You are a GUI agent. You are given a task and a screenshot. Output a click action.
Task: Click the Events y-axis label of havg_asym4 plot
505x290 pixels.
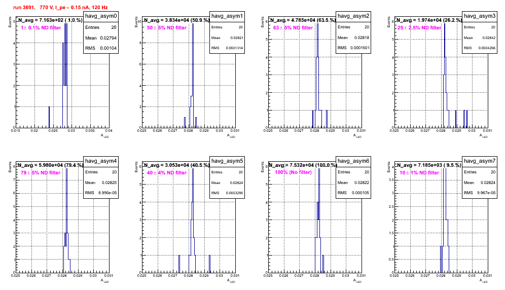[x=10, y=167]
